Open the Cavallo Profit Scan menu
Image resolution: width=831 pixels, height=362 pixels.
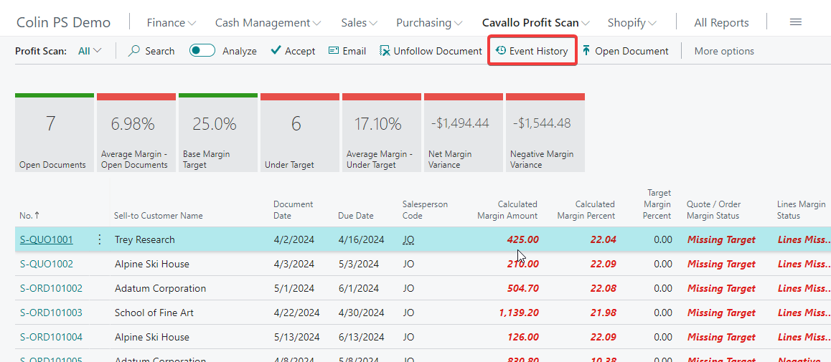tap(535, 22)
